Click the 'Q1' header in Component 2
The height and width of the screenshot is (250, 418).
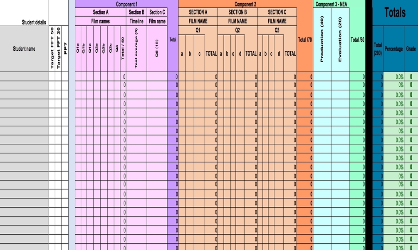point(198,30)
